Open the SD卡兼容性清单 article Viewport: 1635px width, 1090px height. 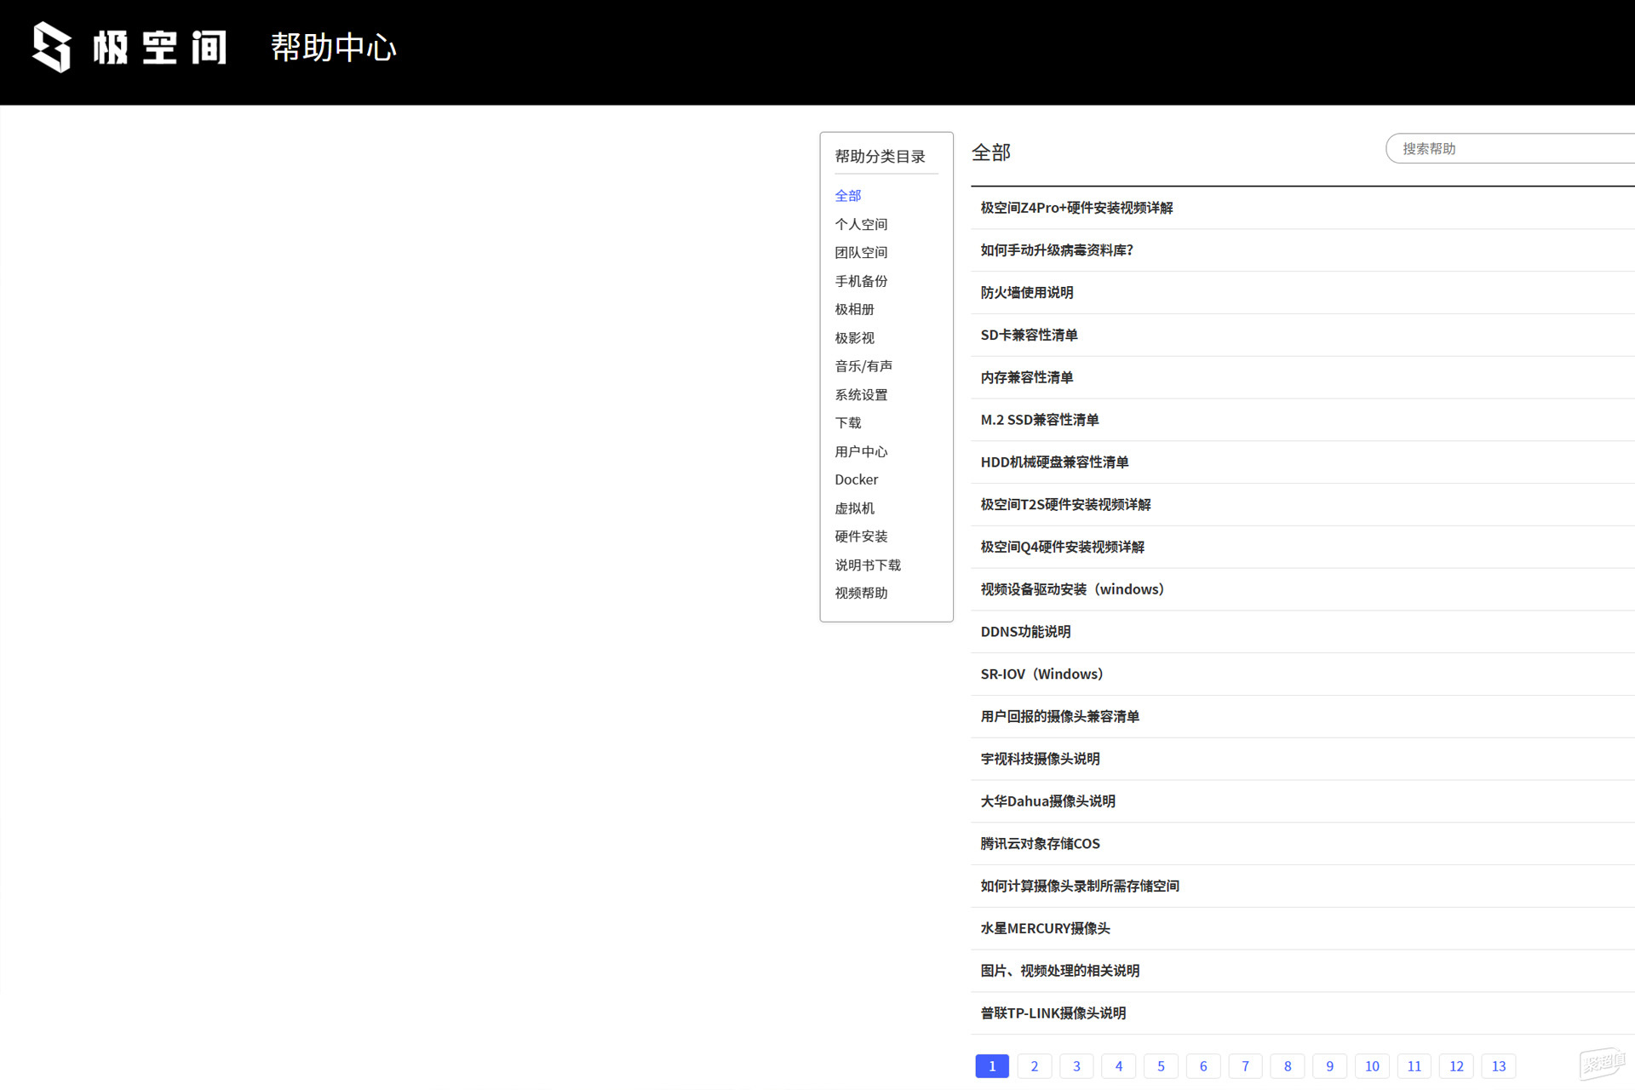[1029, 336]
